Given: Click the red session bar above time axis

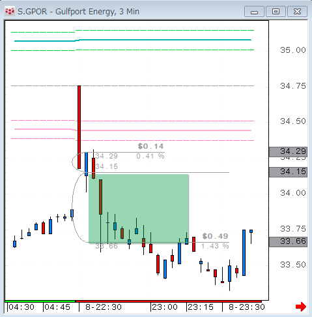Looking at the screenshot, I should tap(169, 301).
